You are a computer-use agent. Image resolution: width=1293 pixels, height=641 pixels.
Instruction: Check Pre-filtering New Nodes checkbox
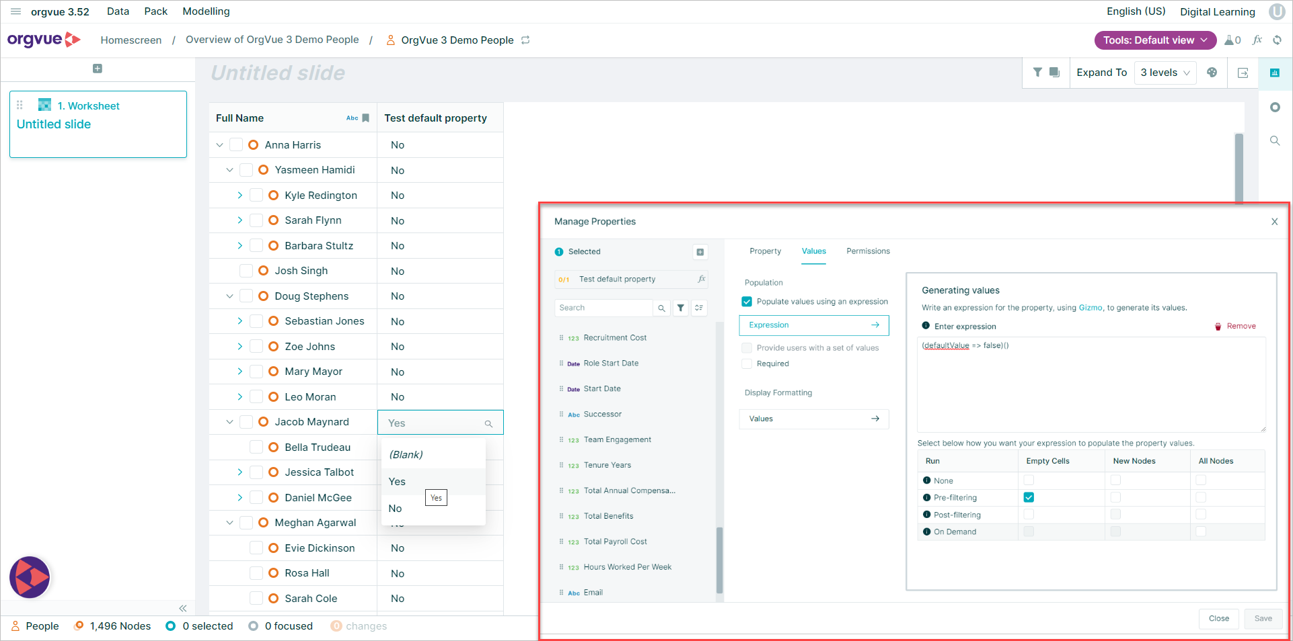(1116, 497)
